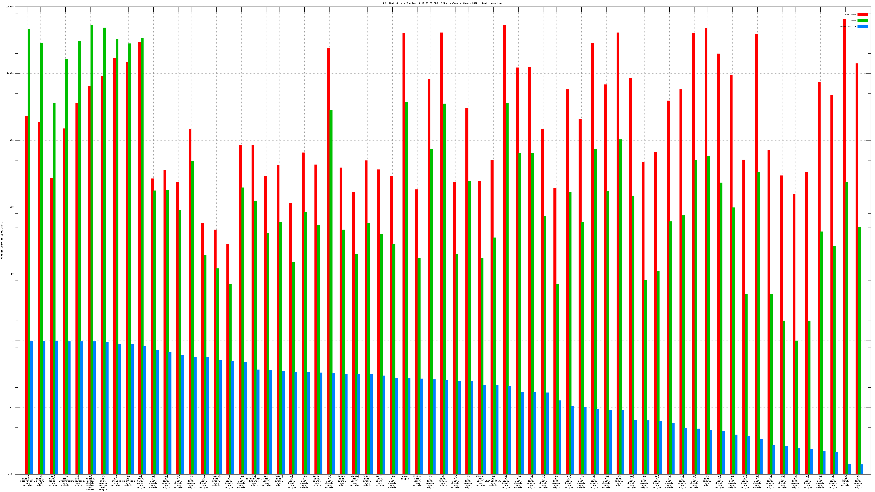Screen dimensions: 875x492
Task: Click the ips.whitelisted.org x-axis label
Action: [493, 481]
